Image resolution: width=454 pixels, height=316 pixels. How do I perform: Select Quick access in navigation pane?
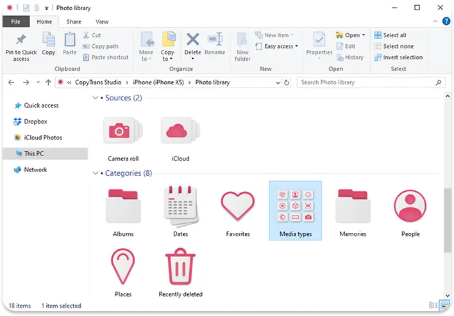pos(37,106)
